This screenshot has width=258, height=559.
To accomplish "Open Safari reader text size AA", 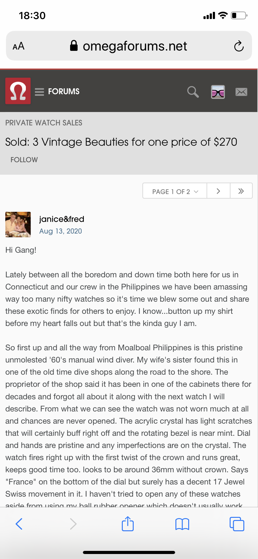I will coord(19,46).
